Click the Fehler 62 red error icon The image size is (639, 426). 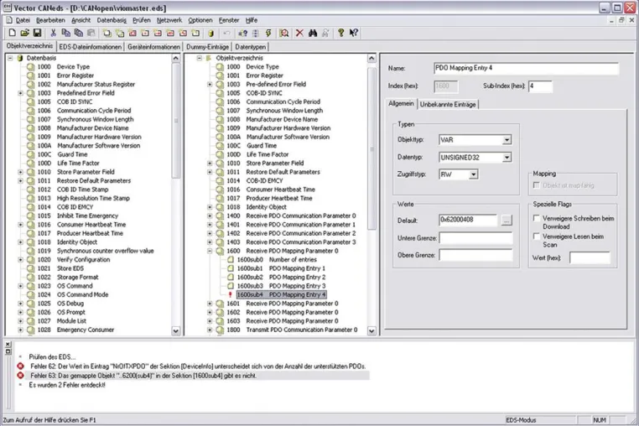[20, 366]
